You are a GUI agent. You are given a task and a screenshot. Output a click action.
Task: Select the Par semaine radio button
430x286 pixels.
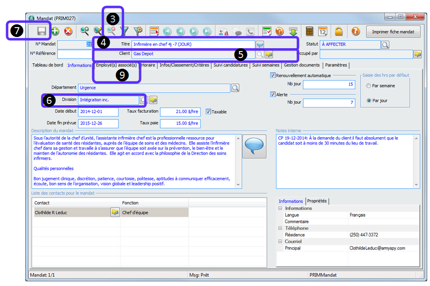coord(369,86)
